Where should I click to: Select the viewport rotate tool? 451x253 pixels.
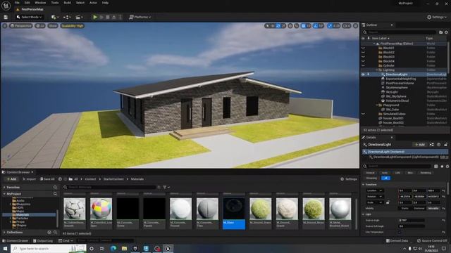[278, 26]
